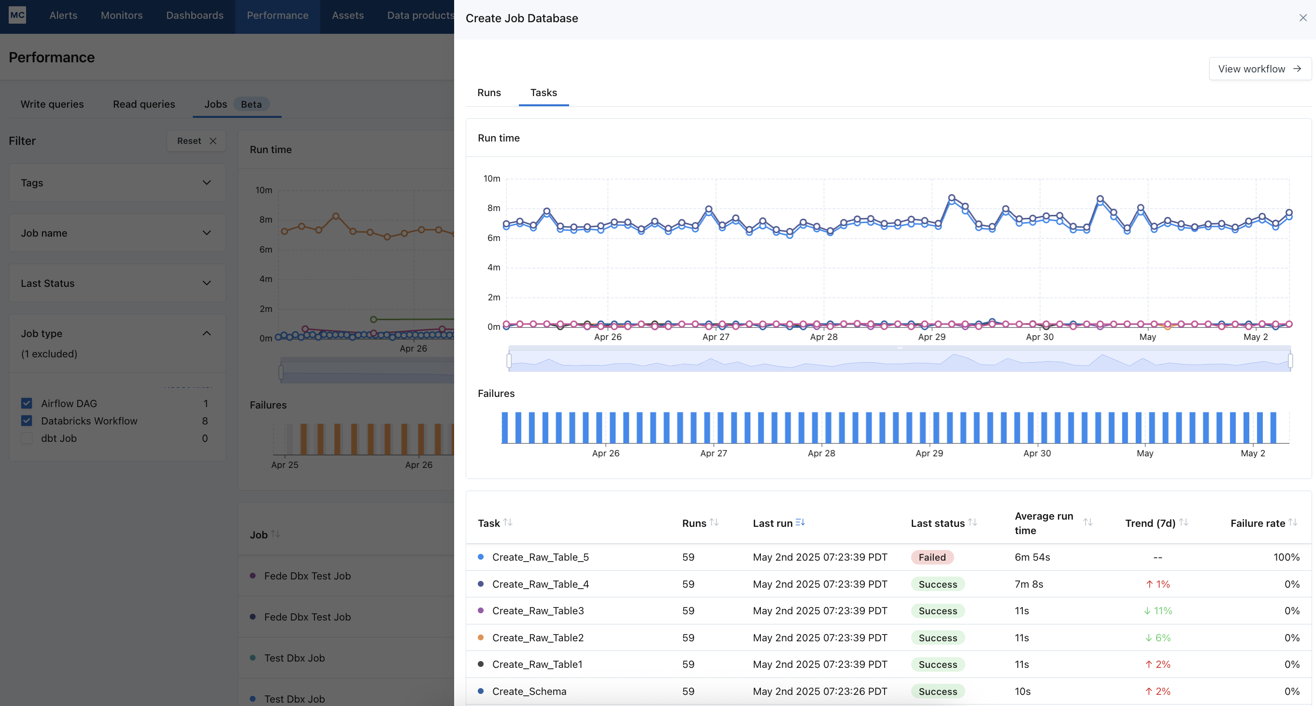
Task: Open the Job name filter dropdown
Action: [x=206, y=233]
